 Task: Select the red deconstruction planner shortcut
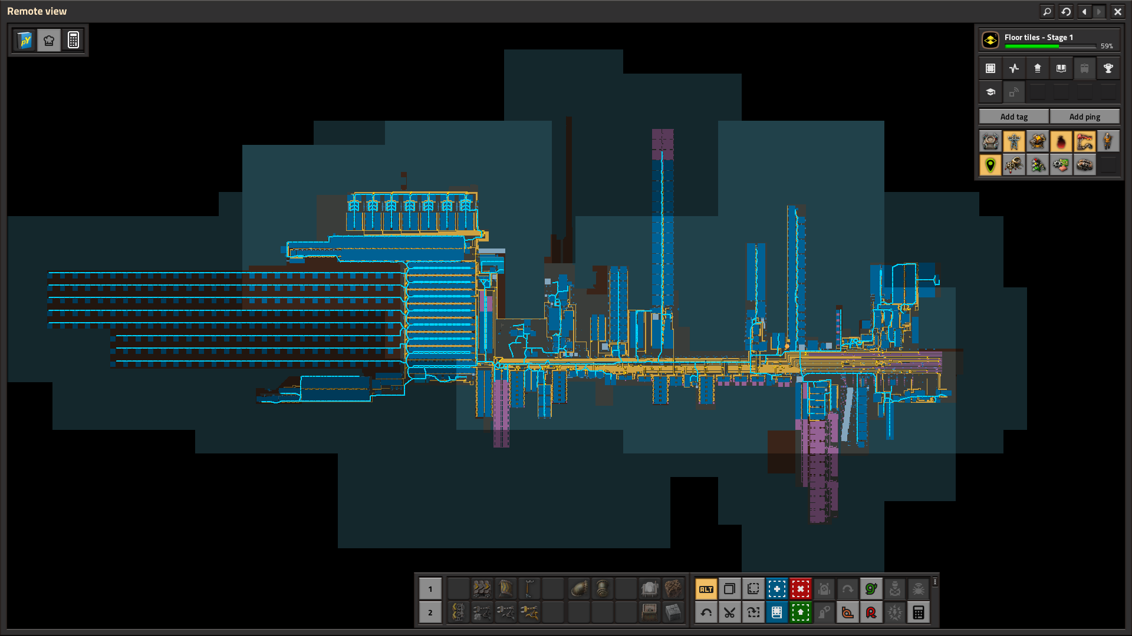point(801,589)
